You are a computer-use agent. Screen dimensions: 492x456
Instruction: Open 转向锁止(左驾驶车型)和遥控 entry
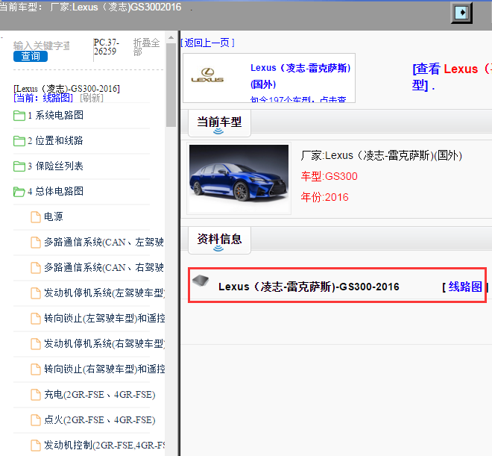coord(104,318)
